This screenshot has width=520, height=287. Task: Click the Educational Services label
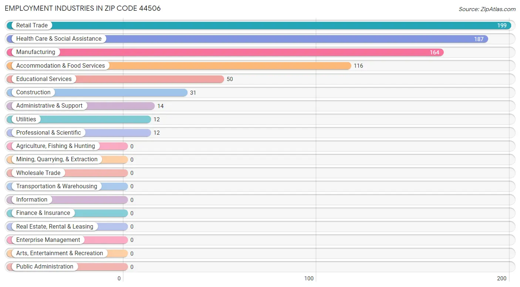click(x=44, y=79)
